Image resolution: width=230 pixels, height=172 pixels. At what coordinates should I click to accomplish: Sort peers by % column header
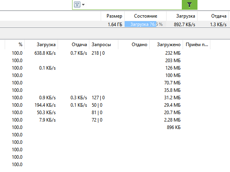(14, 45)
